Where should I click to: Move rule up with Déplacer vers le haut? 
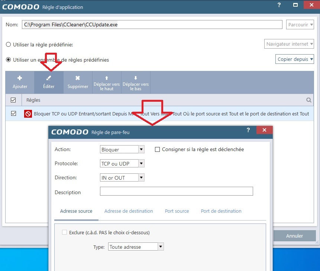107,82
